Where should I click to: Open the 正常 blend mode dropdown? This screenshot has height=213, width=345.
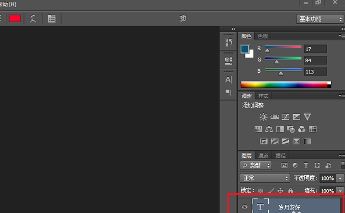pos(265,178)
